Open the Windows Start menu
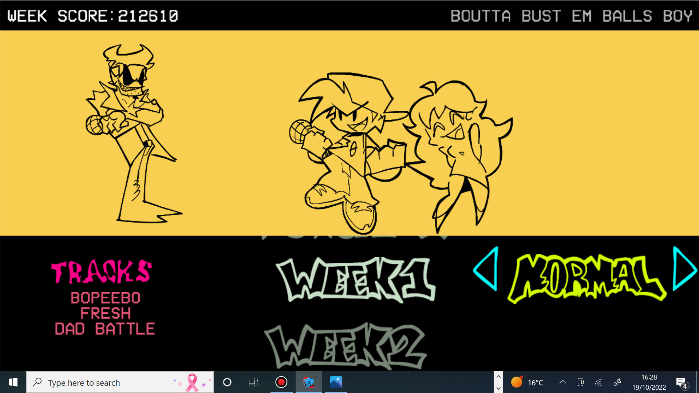Screen dimensions: 699x393 (13, 382)
